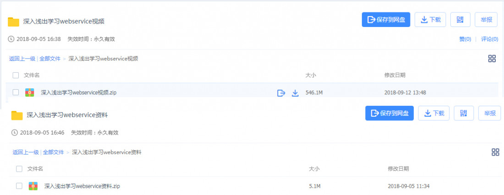Sort by 修改日期 column header in top panel

pos(394,75)
